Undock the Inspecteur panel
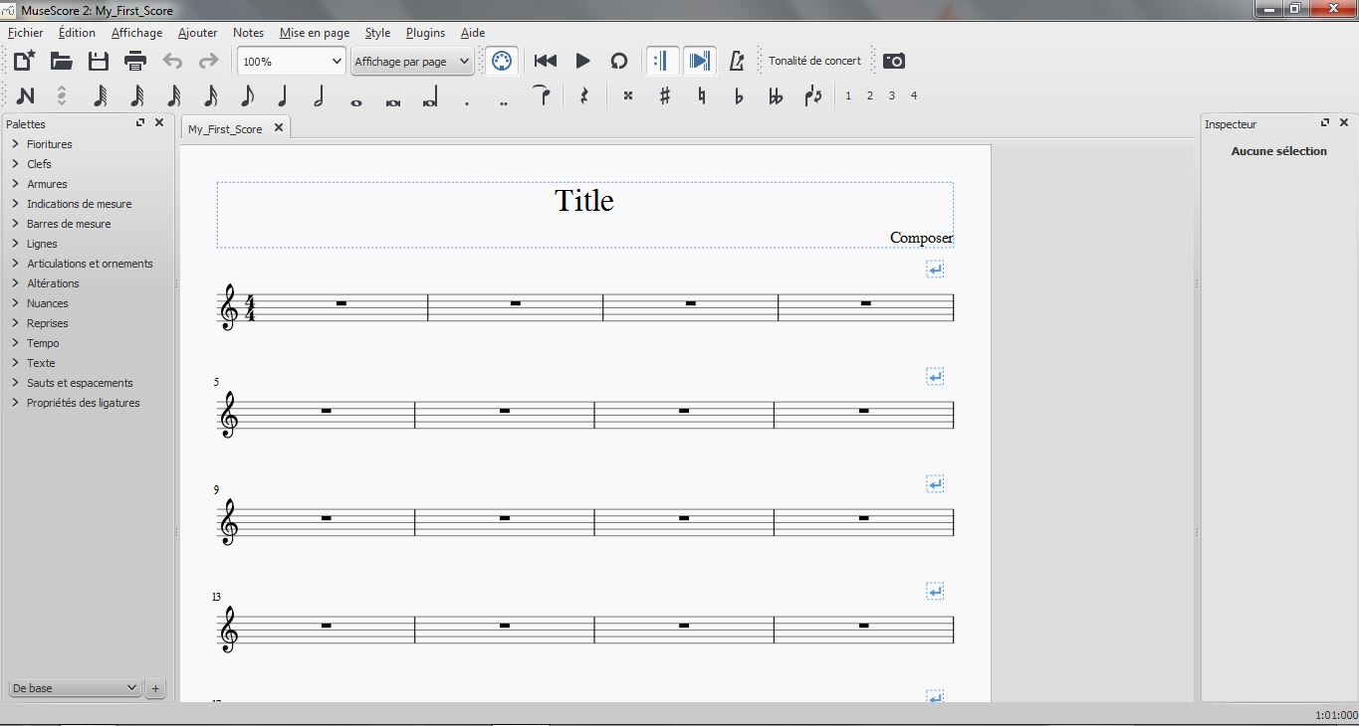The image size is (1359, 726). click(1325, 122)
